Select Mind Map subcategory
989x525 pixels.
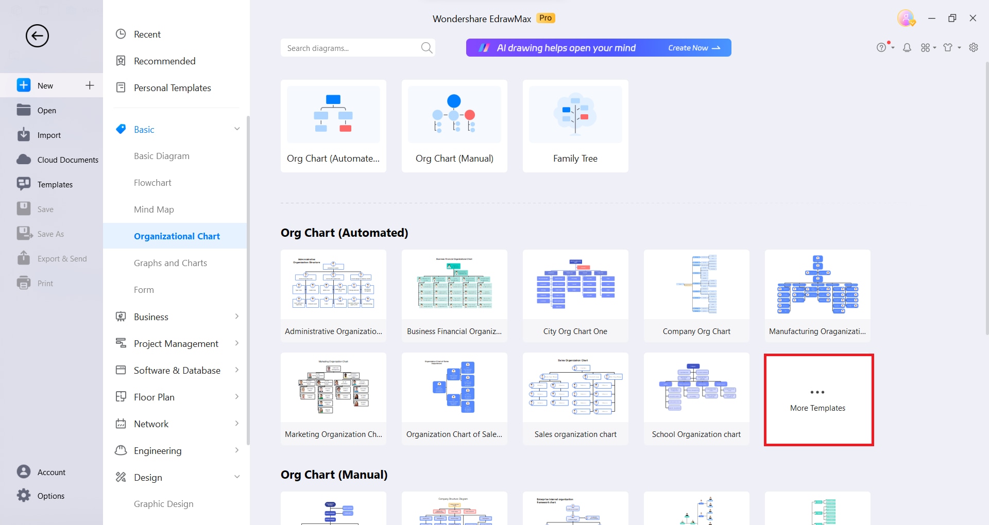click(x=154, y=209)
